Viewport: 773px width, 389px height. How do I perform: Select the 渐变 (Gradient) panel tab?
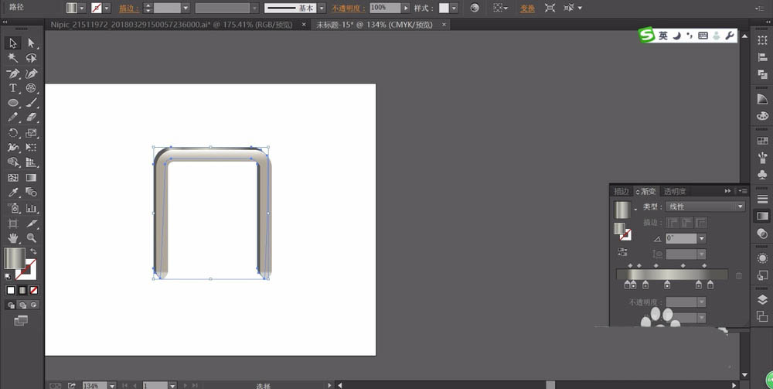click(647, 191)
